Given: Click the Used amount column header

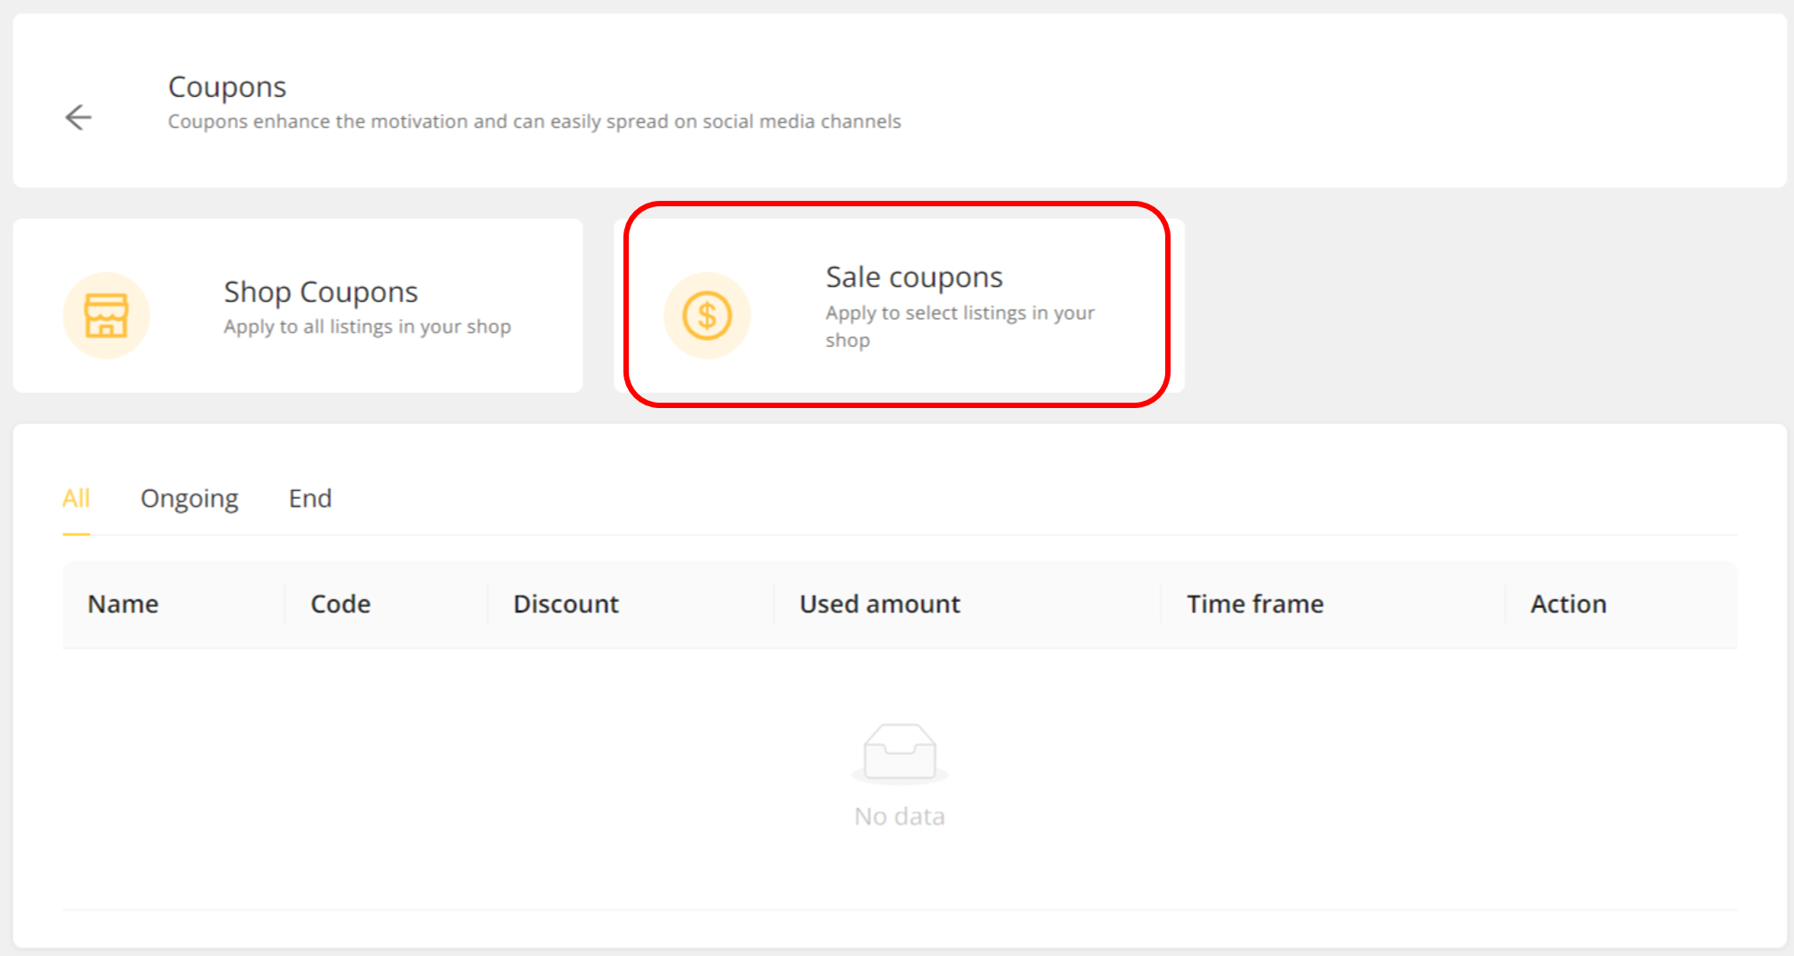Looking at the screenshot, I should 879,604.
